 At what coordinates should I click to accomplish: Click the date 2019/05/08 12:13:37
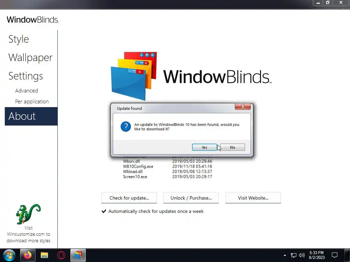[x=192, y=172]
